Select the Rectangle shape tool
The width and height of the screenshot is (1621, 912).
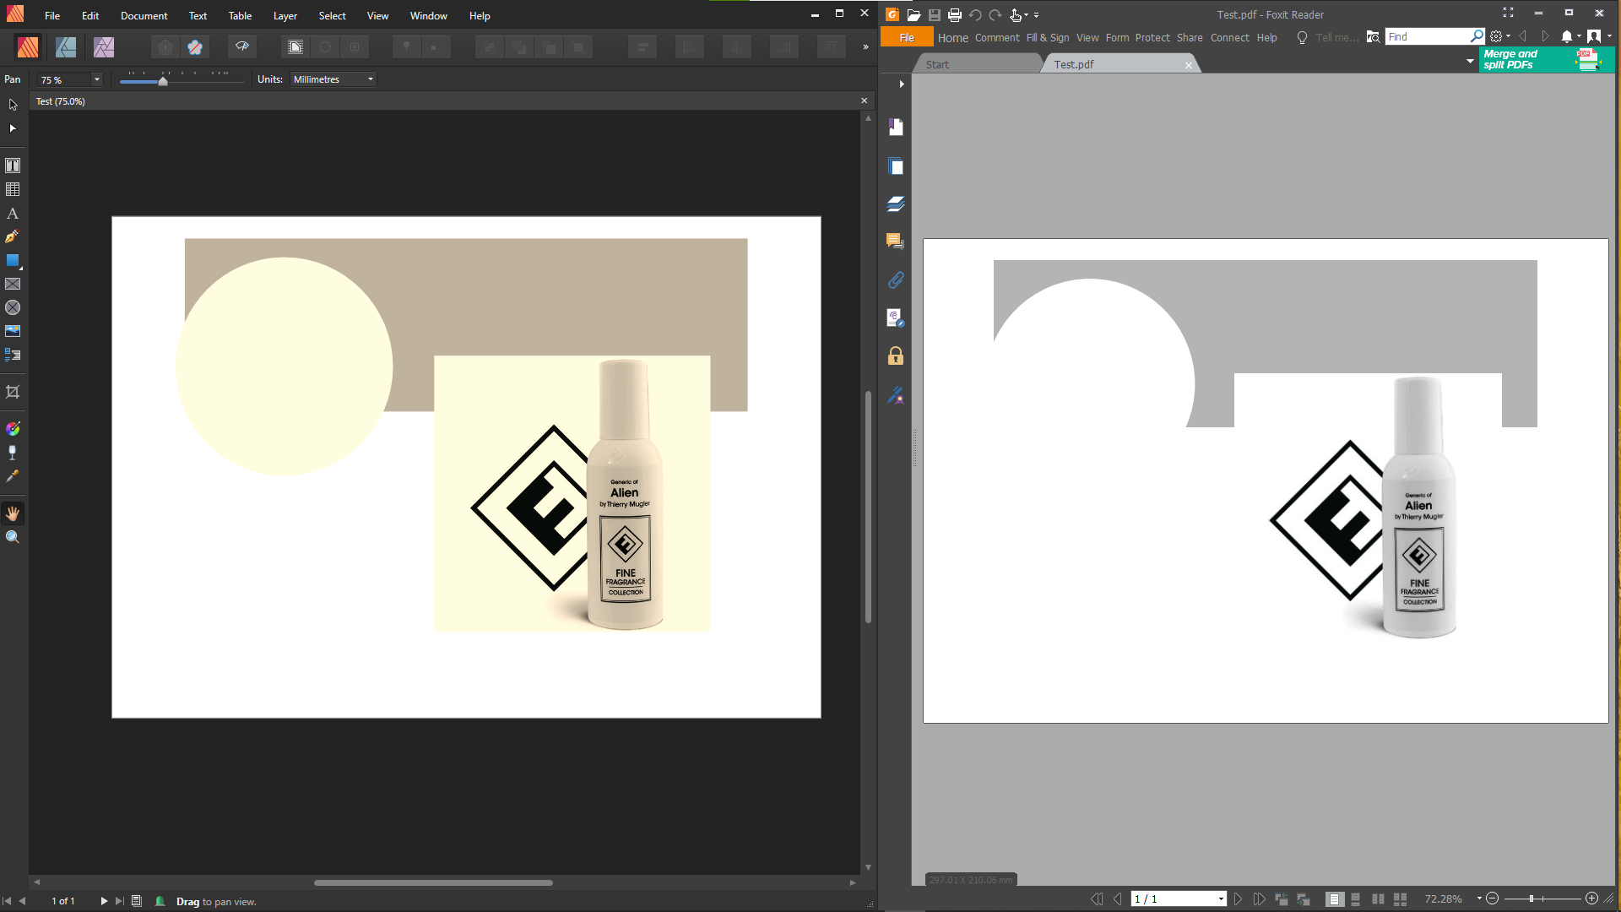13,261
